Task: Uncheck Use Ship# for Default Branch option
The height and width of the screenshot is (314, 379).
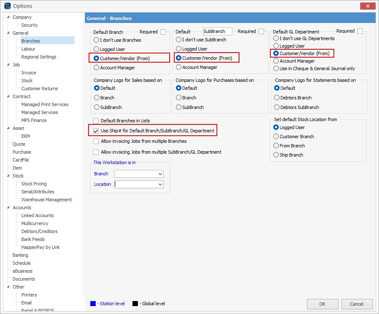Action: [96, 131]
